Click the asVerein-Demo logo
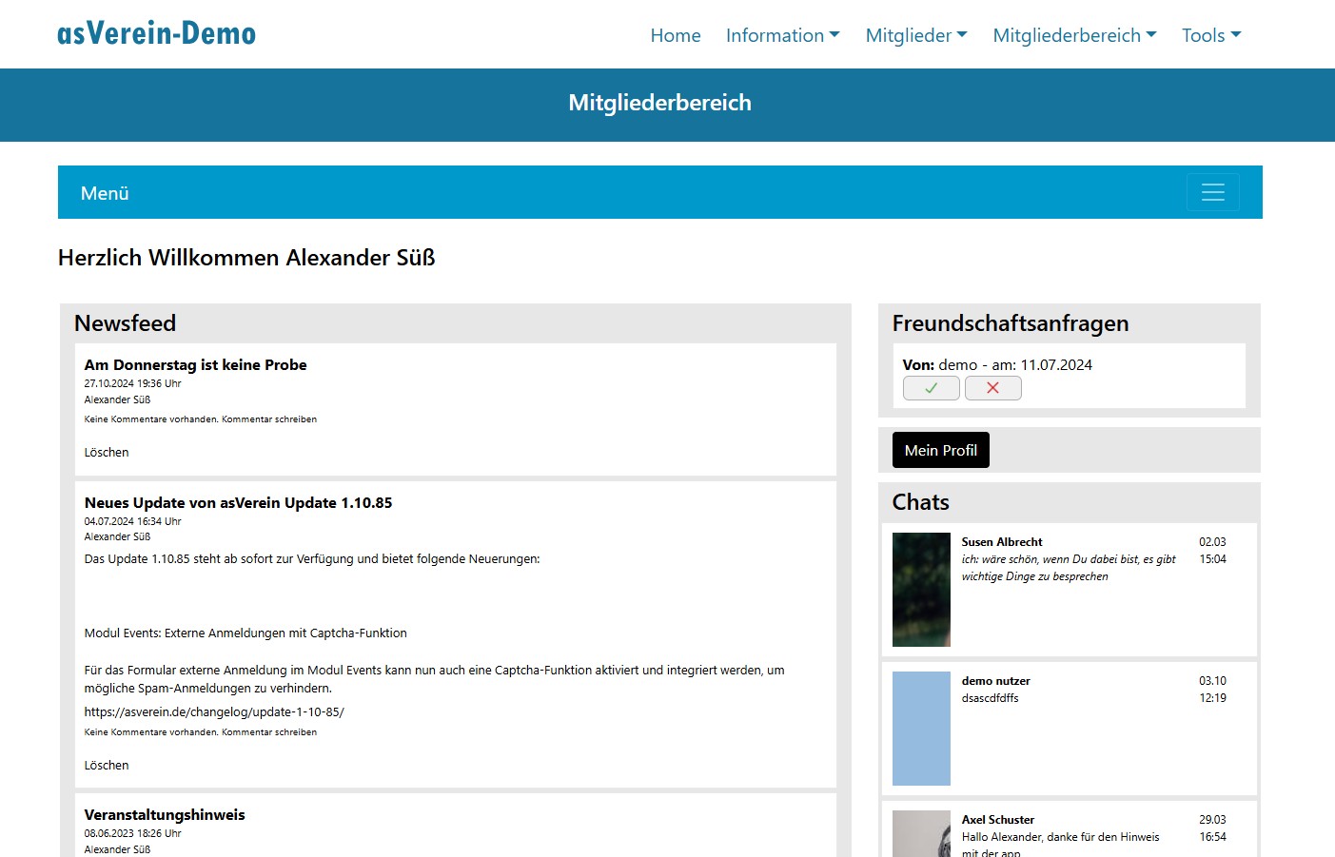The height and width of the screenshot is (857, 1335). (157, 34)
